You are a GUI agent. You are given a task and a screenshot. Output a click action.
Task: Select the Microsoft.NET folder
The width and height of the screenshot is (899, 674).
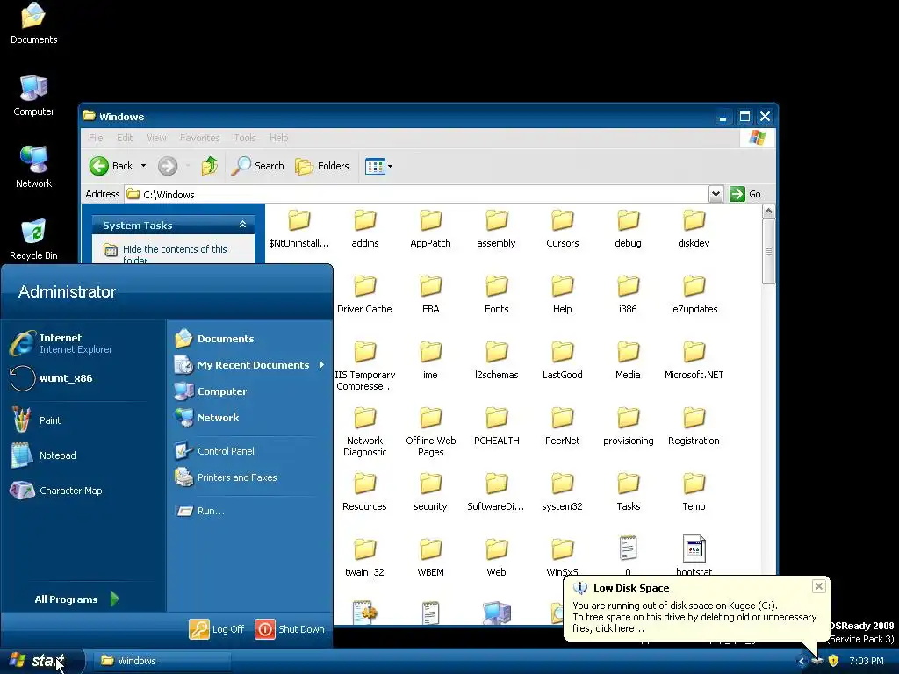694,360
